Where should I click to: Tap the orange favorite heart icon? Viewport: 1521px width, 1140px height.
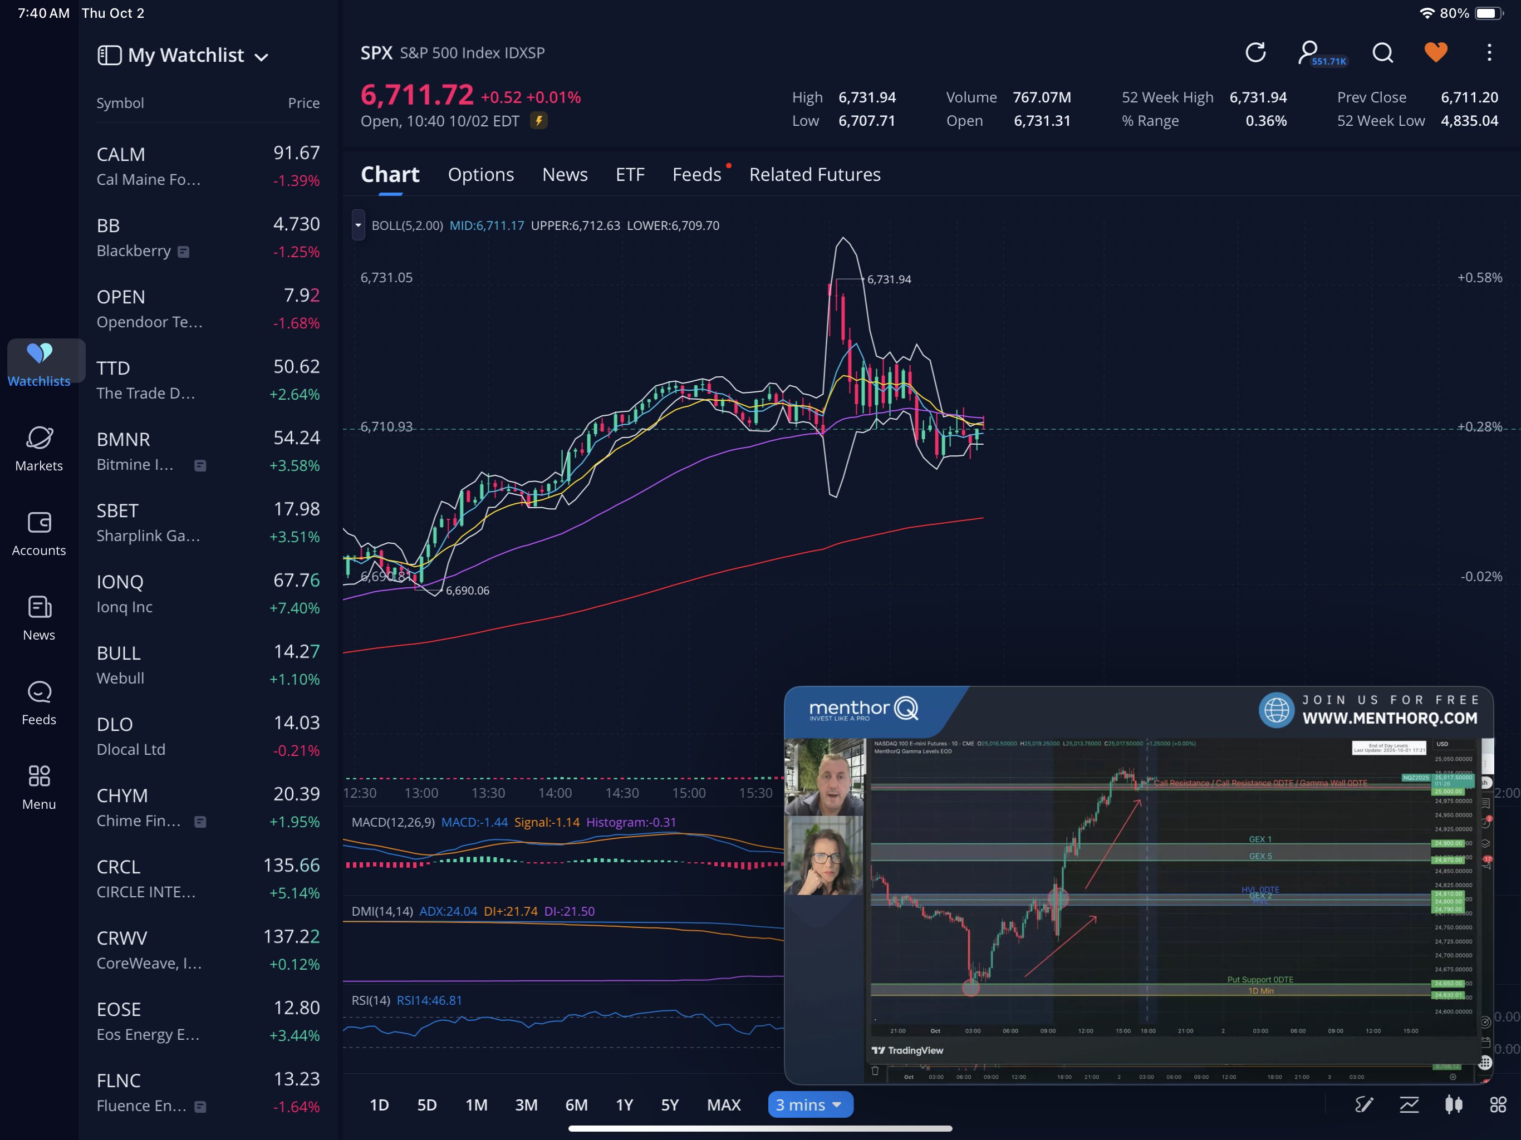(1436, 53)
